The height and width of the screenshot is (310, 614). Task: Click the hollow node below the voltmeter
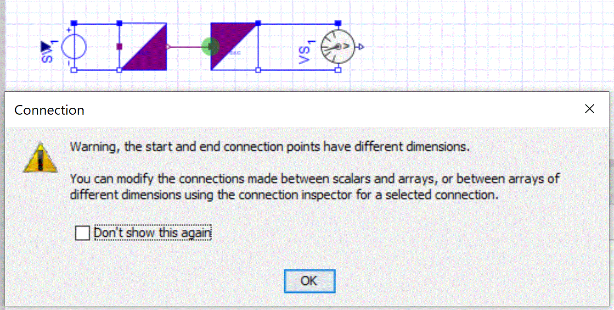tap(338, 70)
